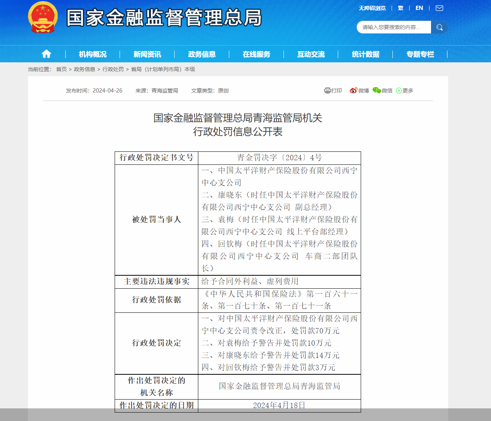The height and width of the screenshot is (421, 491).
Task: Open the 互动交流 navigation menu
Action: pos(311,54)
